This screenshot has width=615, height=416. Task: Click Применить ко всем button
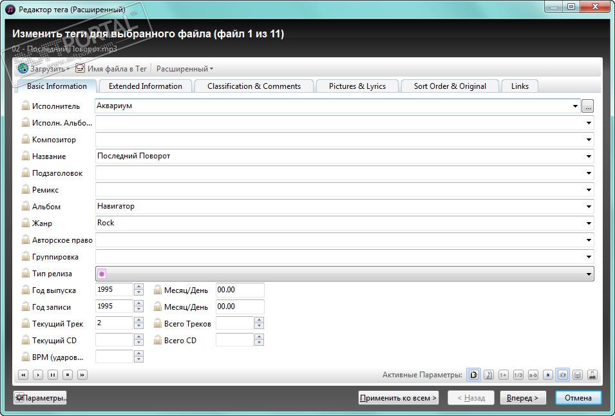399,397
